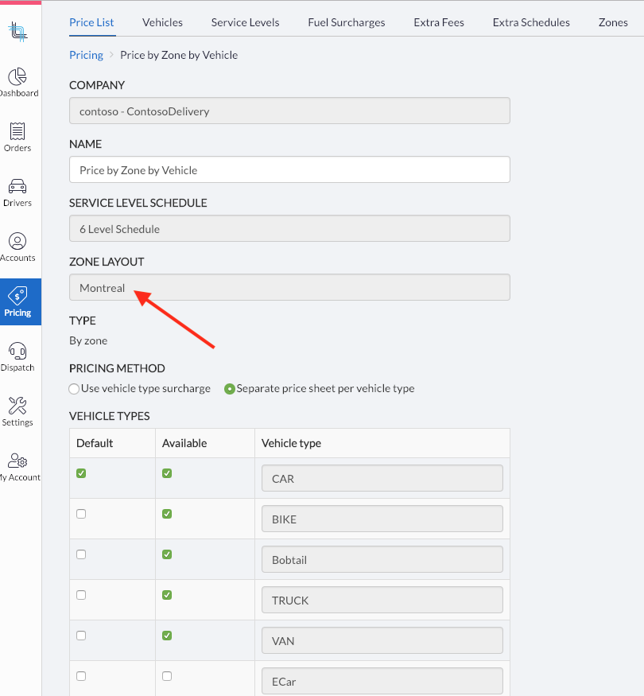The image size is (644, 696).
Task: Enable Available checkbox for ECar
Action: pyautogui.click(x=167, y=676)
